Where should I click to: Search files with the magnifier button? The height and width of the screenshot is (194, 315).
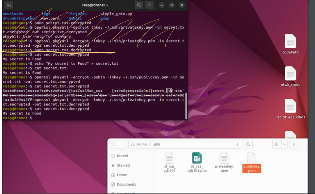(248, 144)
